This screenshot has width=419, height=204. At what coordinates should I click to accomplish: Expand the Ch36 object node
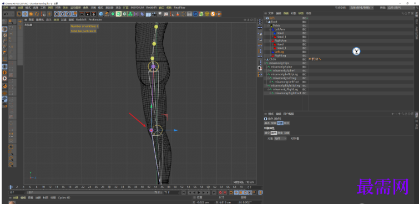pos(265,59)
